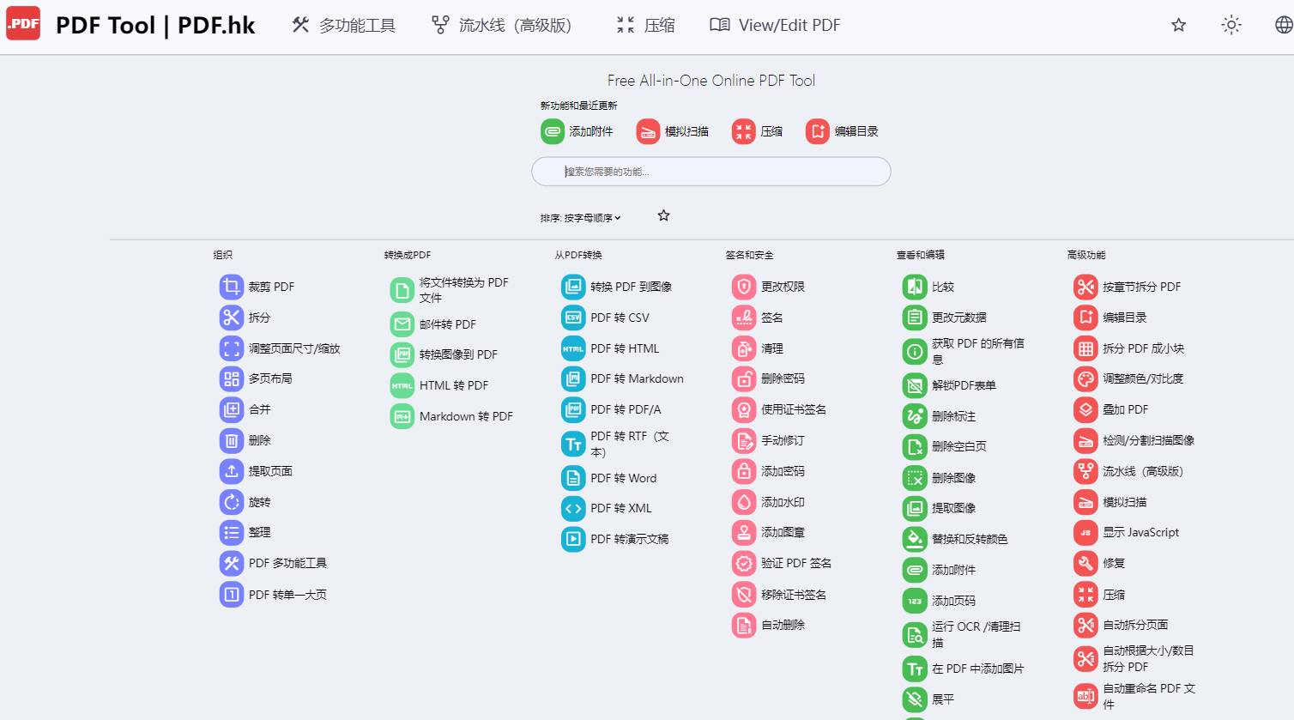Open the language globe dropdown
1294x720 pixels.
pos(1283,25)
